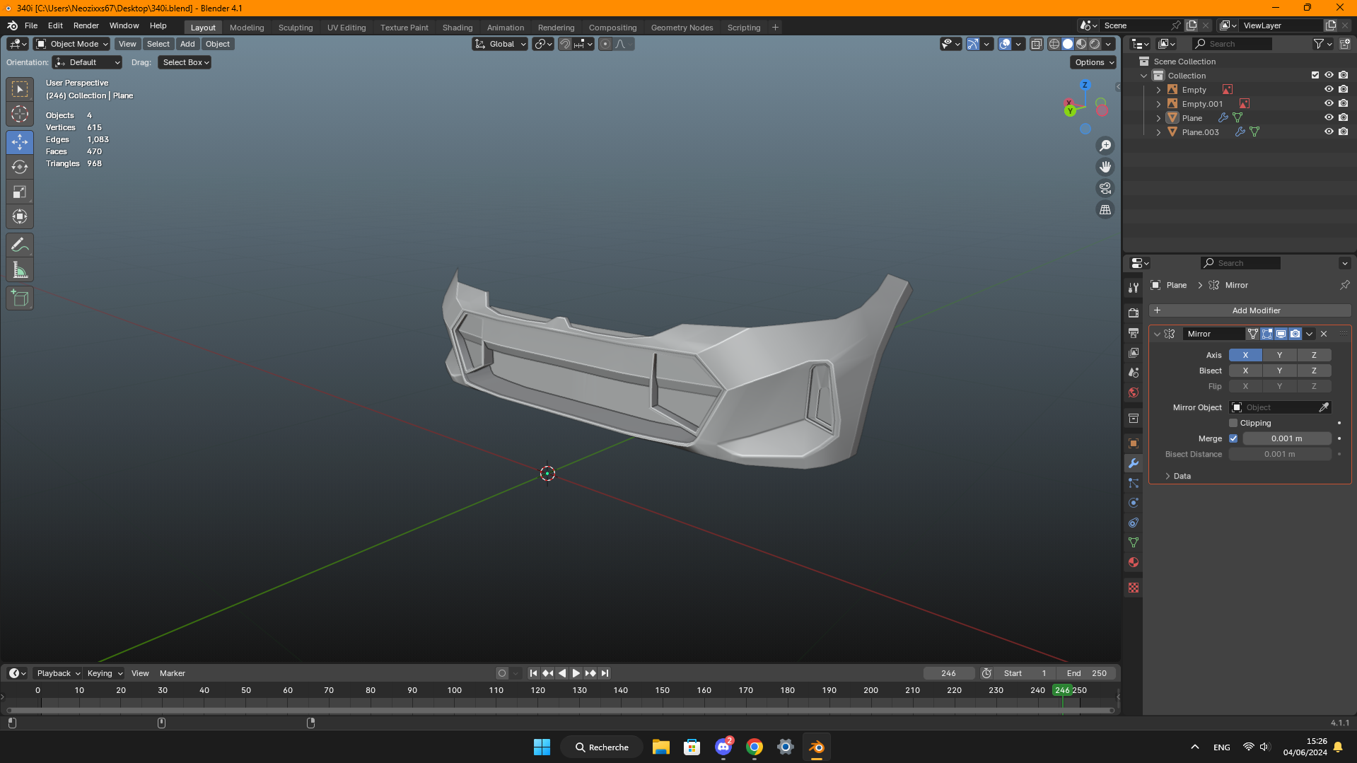Viewport: 1357px width, 763px height.
Task: Toggle Empty visibility eye in outliner
Action: [x=1329, y=90]
